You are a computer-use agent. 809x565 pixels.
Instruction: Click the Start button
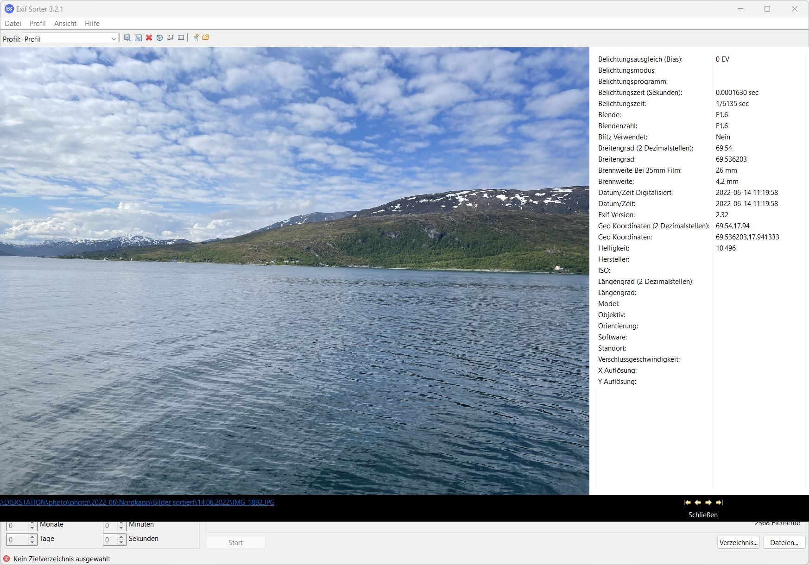(x=235, y=543)
